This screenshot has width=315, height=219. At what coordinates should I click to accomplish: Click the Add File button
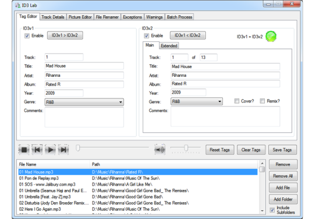click(x=283, y=188)
